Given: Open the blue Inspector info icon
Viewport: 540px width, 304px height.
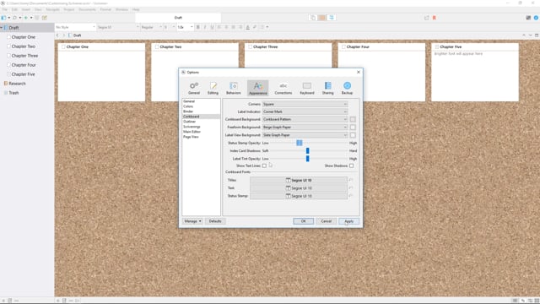Looking at the screenshot, I should point(536,18).
